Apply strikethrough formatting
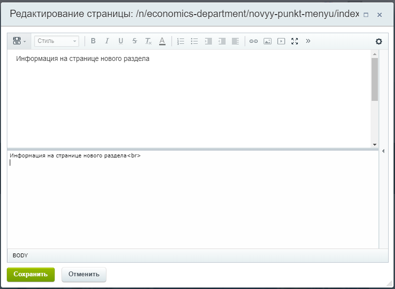395x289 pixels. (x=135, y=41)
